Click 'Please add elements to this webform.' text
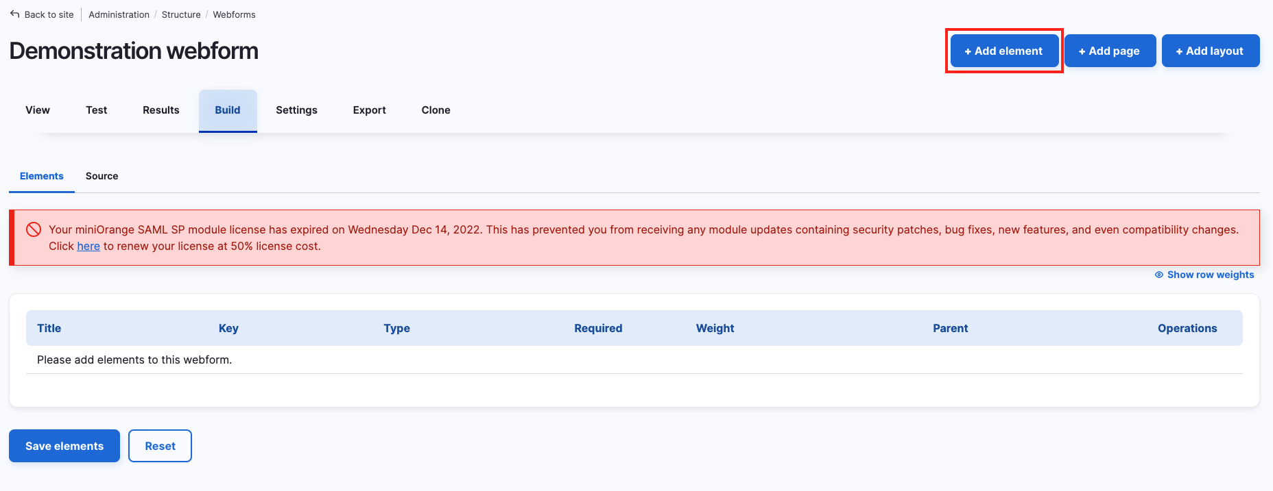This screenshot has height=491, width=1273. tap(134, 360)
